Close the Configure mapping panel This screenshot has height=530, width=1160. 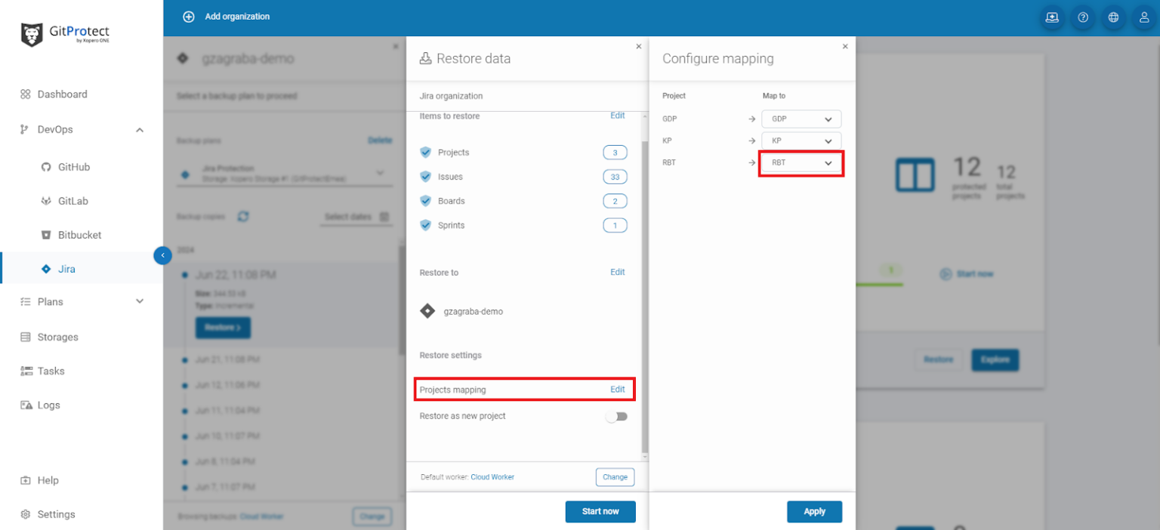pyautogui.click(x=845, y=46)
